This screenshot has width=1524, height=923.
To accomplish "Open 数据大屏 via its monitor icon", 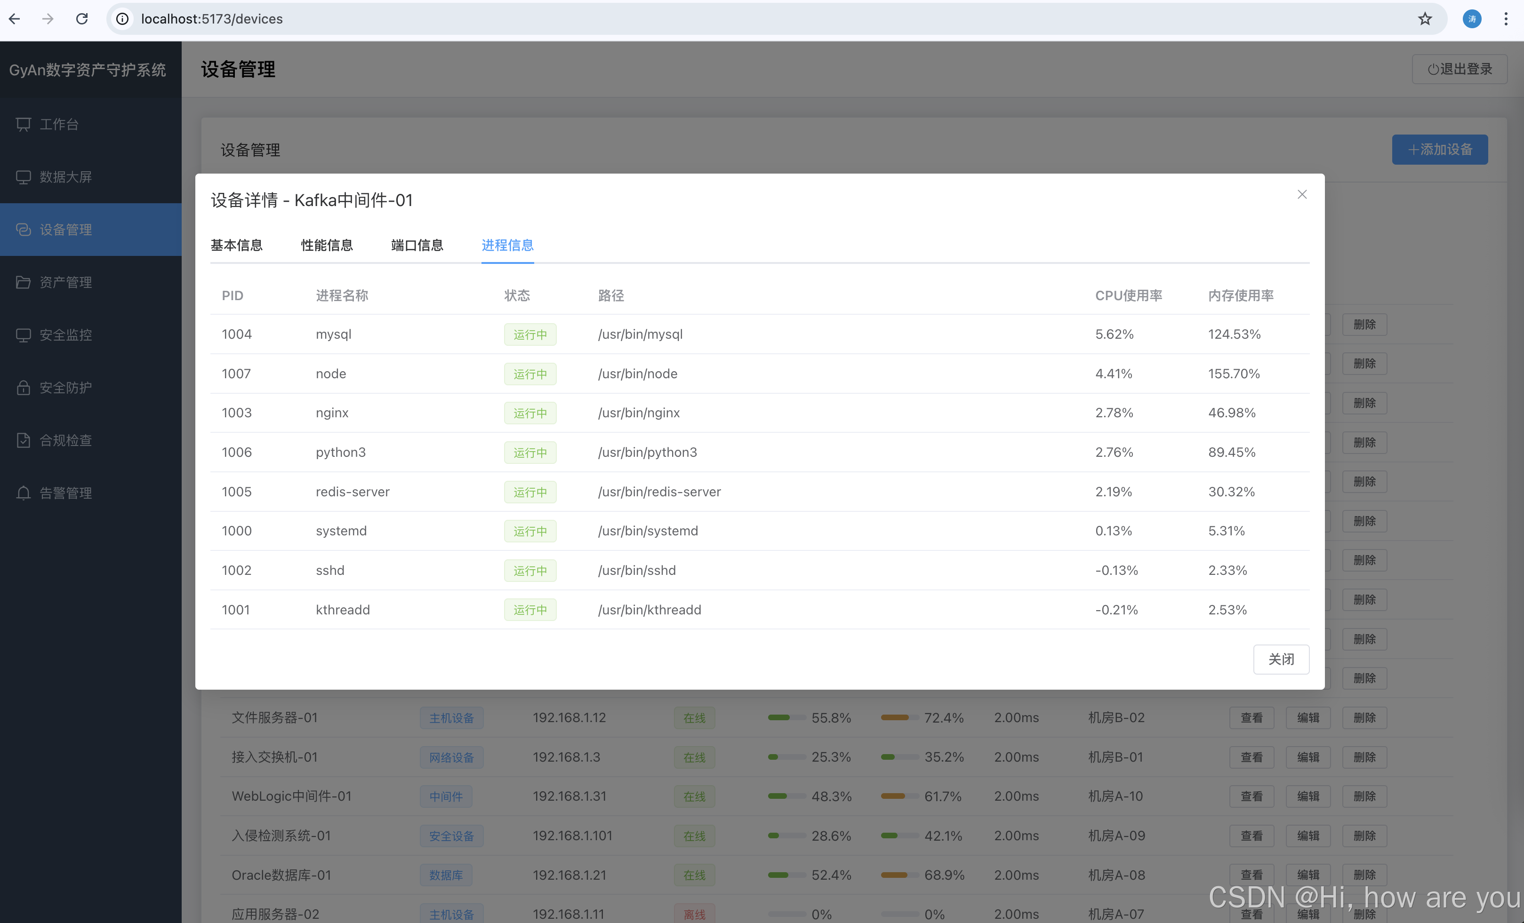I will 24,177.
